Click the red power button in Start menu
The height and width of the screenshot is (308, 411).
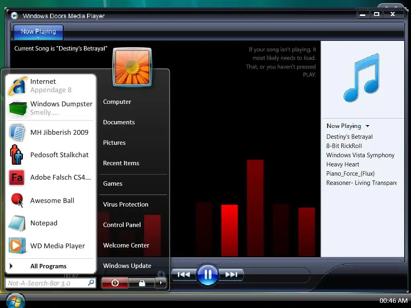point(115,283)
